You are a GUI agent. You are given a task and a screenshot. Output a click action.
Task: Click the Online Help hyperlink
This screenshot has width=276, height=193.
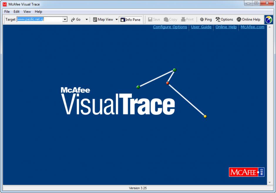coord(226,27)
